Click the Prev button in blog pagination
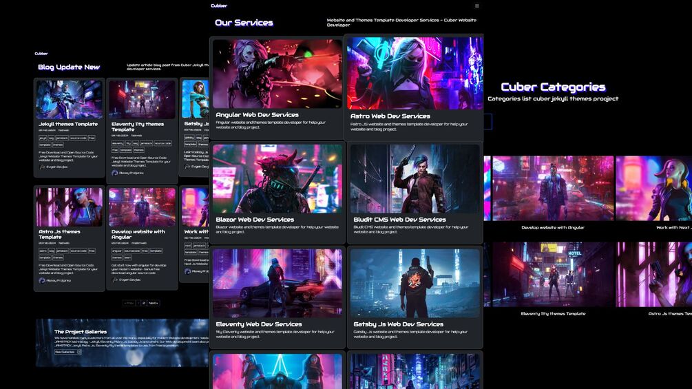Image resolution: width=692 pixels, height=389 pixels. click(x=129, y=303)
